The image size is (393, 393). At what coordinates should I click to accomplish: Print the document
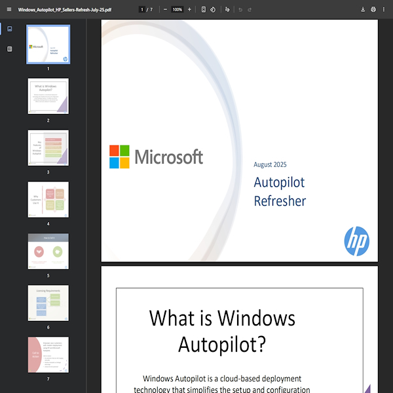(x=373, y=10)
